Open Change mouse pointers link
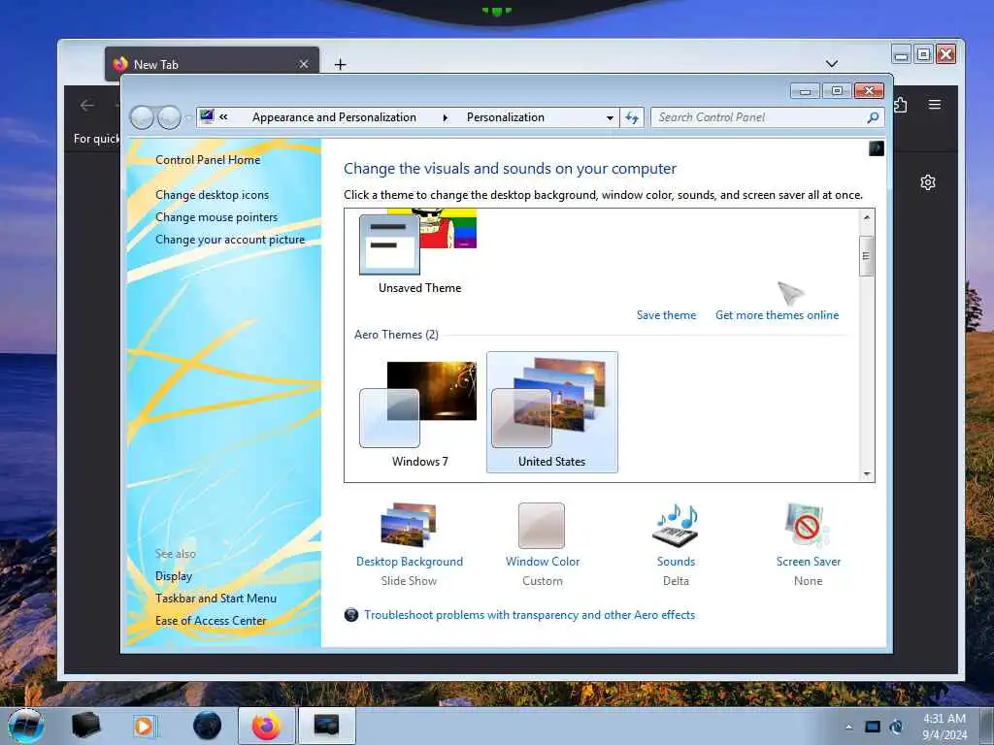 [216, 217]
